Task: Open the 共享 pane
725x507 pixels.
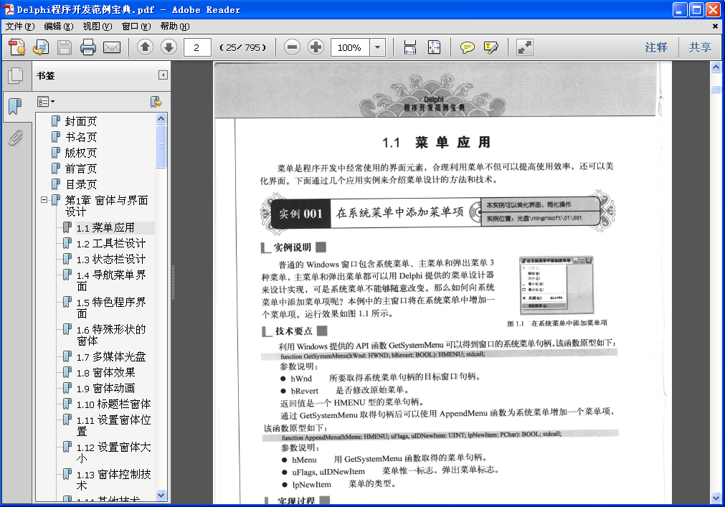Action: [x=700, y=47]
